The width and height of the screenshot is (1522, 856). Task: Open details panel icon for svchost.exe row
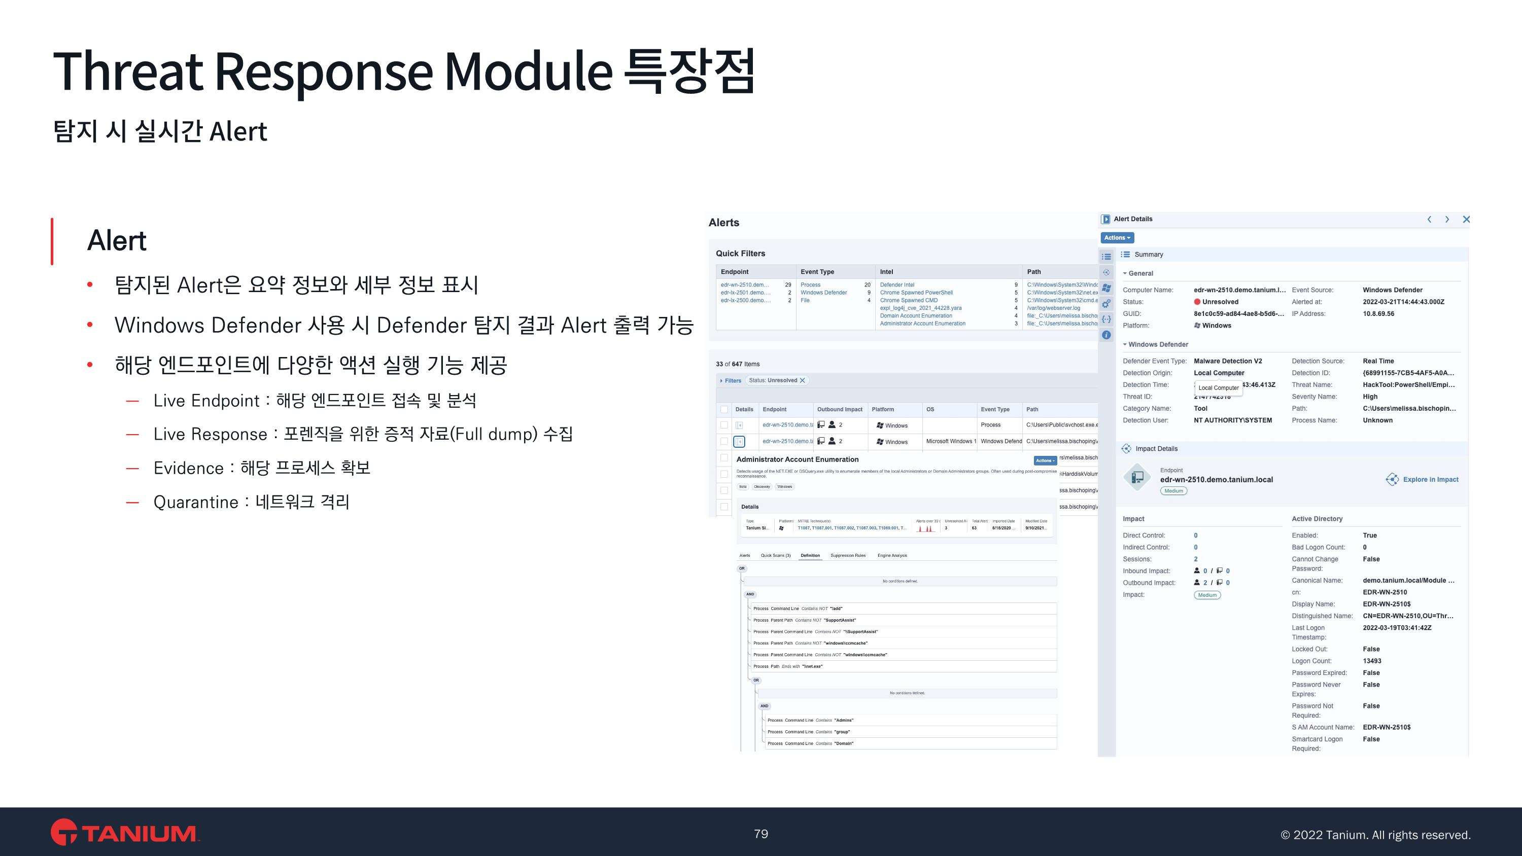coord(739,425)
